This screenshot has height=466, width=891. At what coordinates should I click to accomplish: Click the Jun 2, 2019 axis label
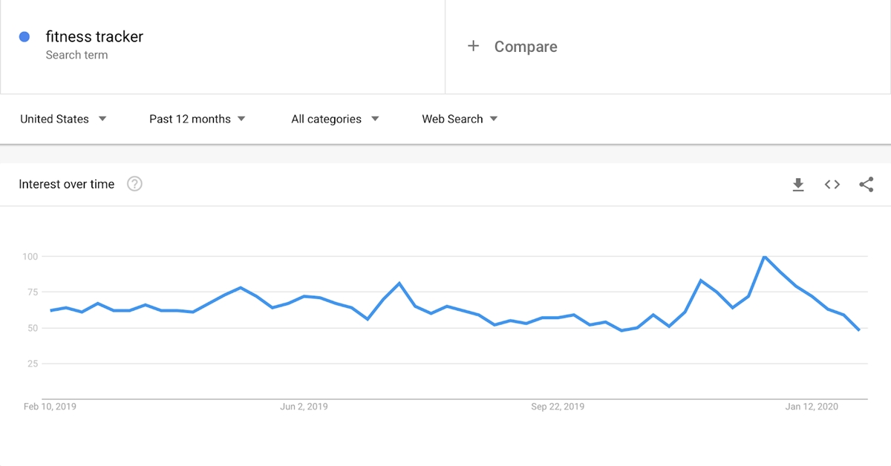[x=304, y=407]
